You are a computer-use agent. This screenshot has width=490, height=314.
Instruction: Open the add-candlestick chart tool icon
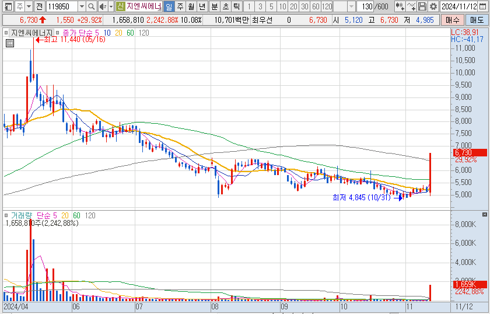coord(400,6)
